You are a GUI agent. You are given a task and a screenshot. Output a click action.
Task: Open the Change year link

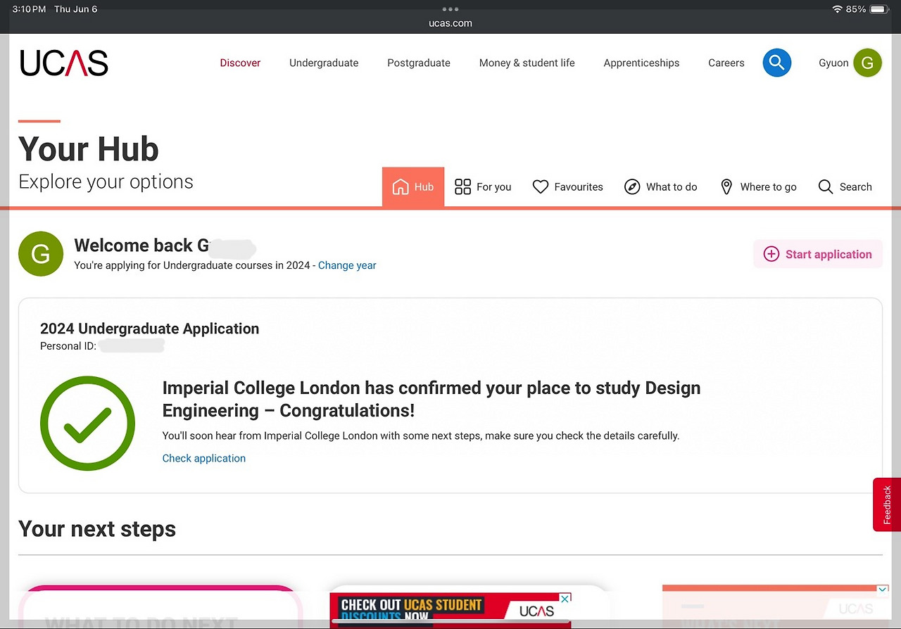click(x=347, y=265)
